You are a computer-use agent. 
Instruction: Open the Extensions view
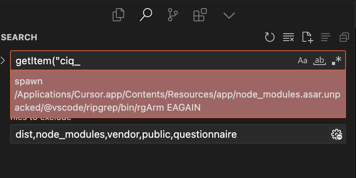click(x=200, y=15)
